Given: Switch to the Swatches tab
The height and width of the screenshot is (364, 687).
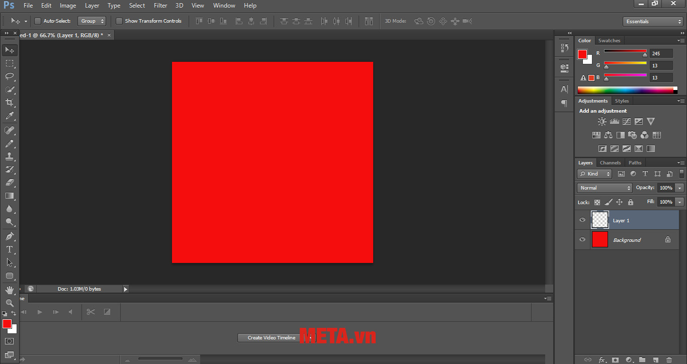Looking at the screenshot, I should (x=609, y=41).
